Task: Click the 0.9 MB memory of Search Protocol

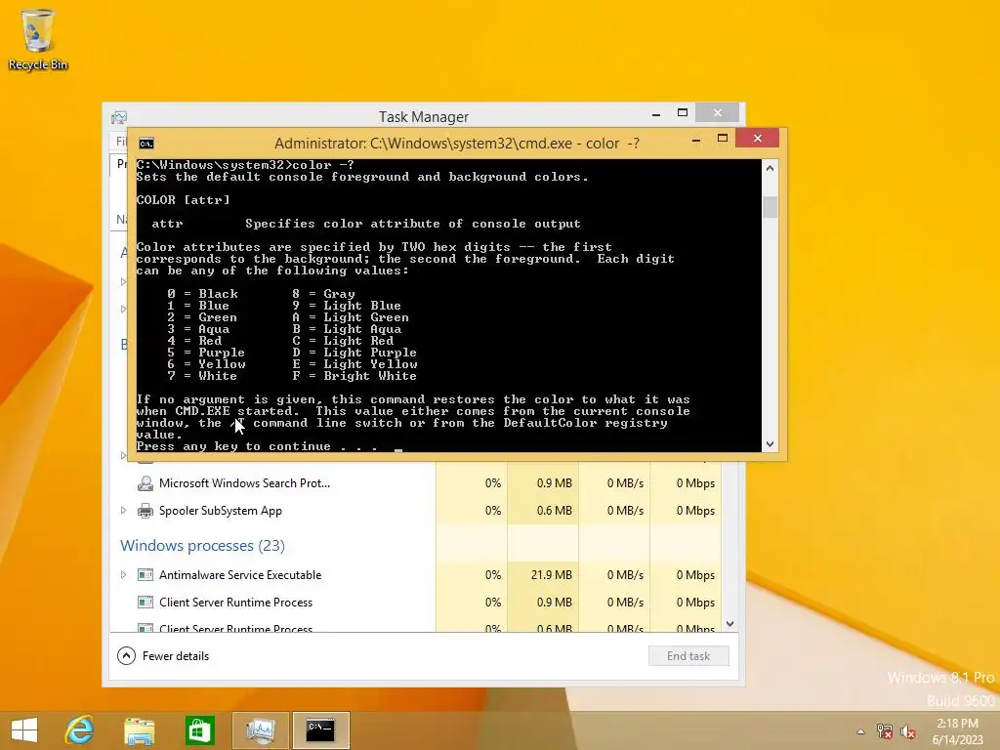Action: (555, 483)
